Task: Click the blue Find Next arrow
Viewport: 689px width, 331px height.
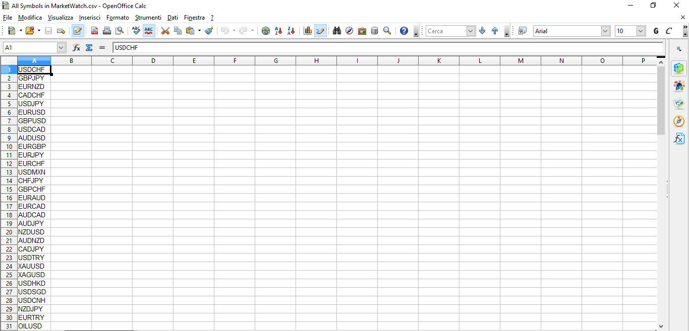Action: [x=482, y=31]
